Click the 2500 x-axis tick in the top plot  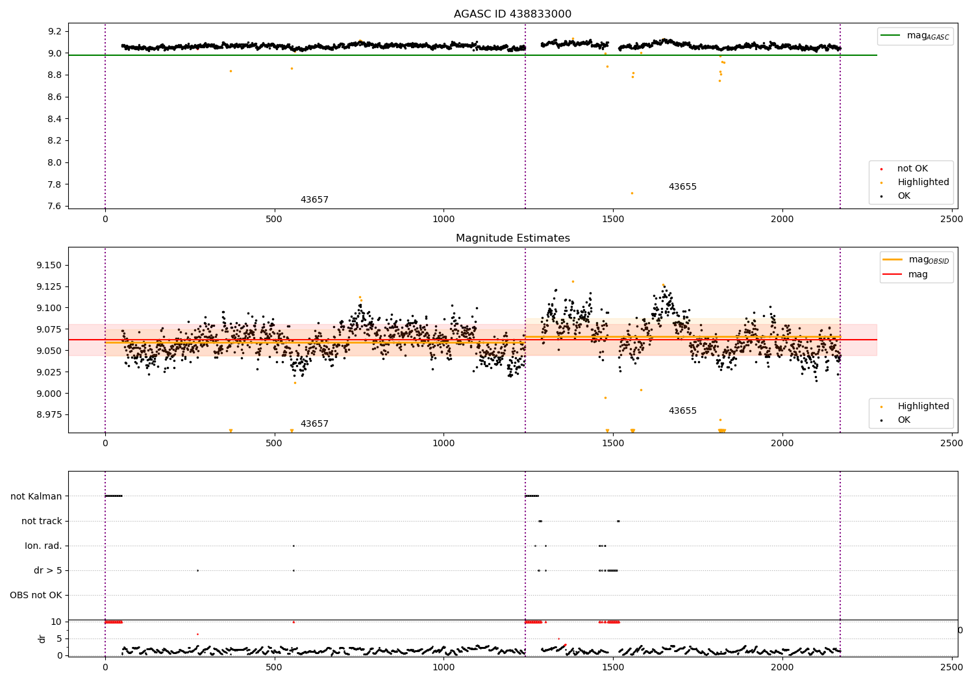952,220
